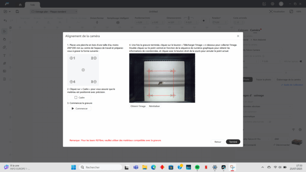Image resolution: width=306 pixels, height=172 pixels.
Task: Click the Redo arrow icon
Action: 11,20
